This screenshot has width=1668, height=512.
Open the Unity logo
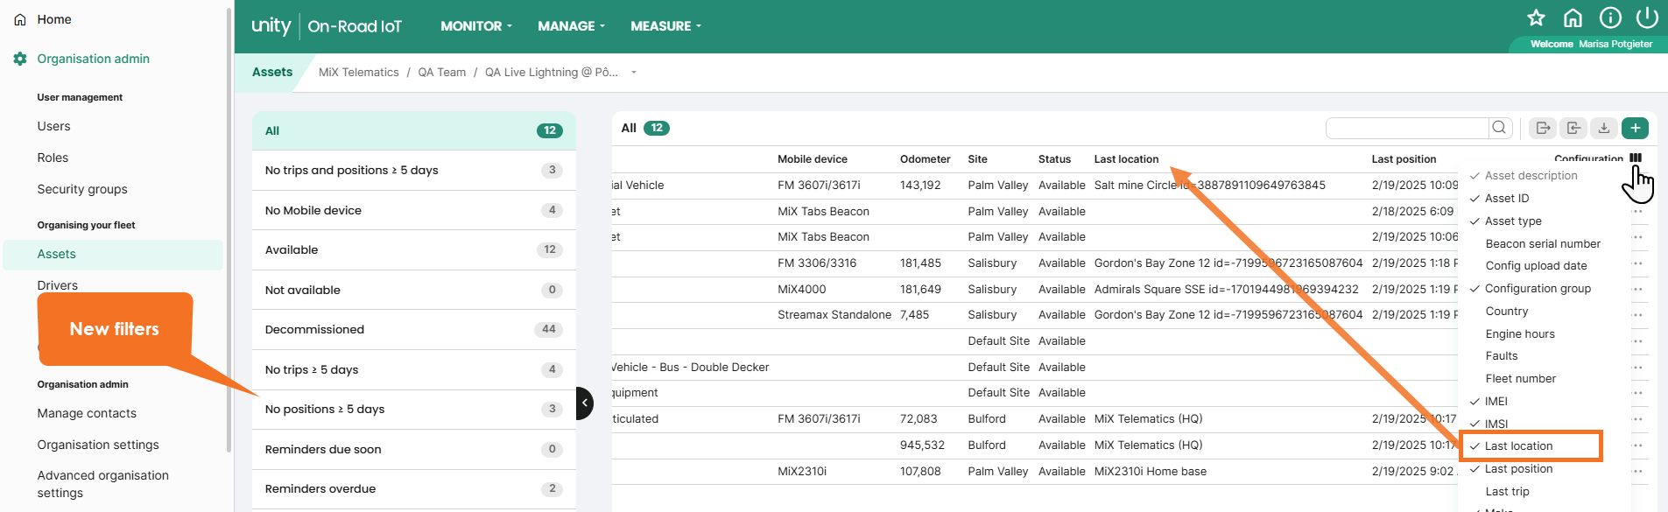pos(271,26)
